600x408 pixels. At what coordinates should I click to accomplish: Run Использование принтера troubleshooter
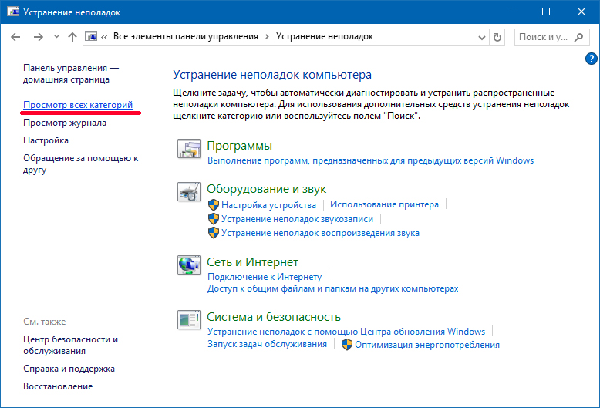(384, 204)
